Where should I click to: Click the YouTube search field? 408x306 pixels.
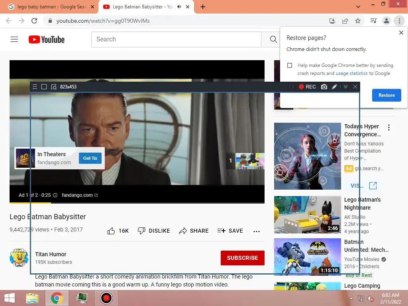pos(176,39)
